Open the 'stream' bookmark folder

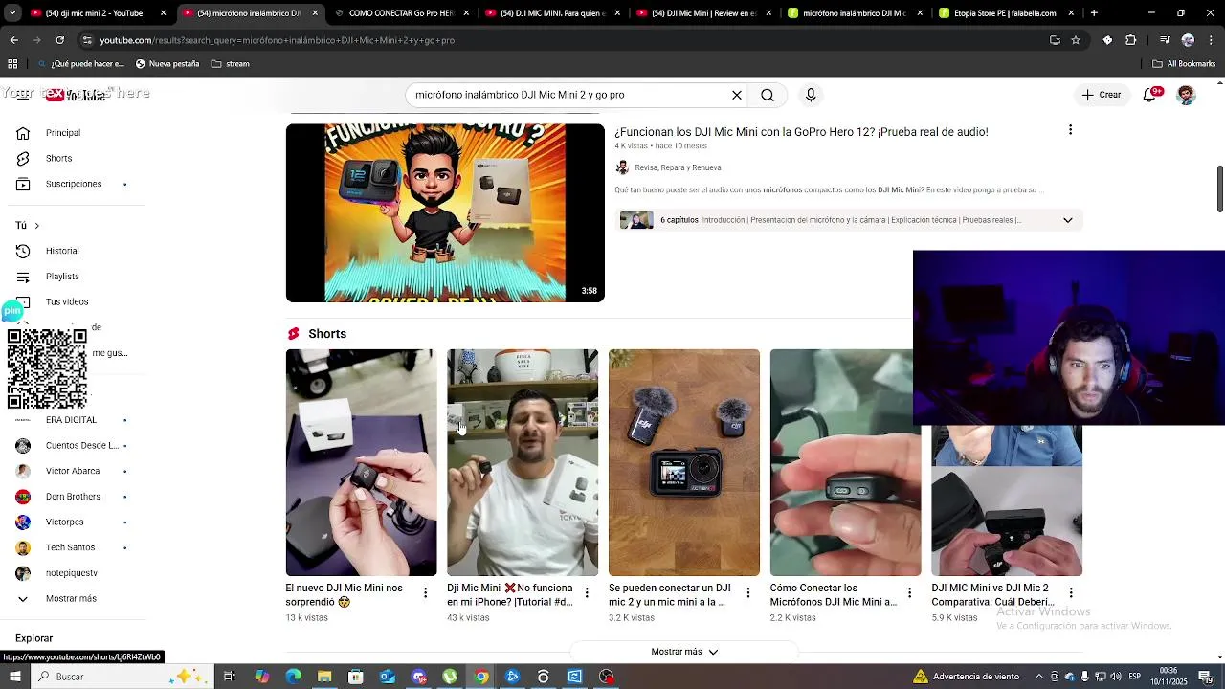pos(230,64)
